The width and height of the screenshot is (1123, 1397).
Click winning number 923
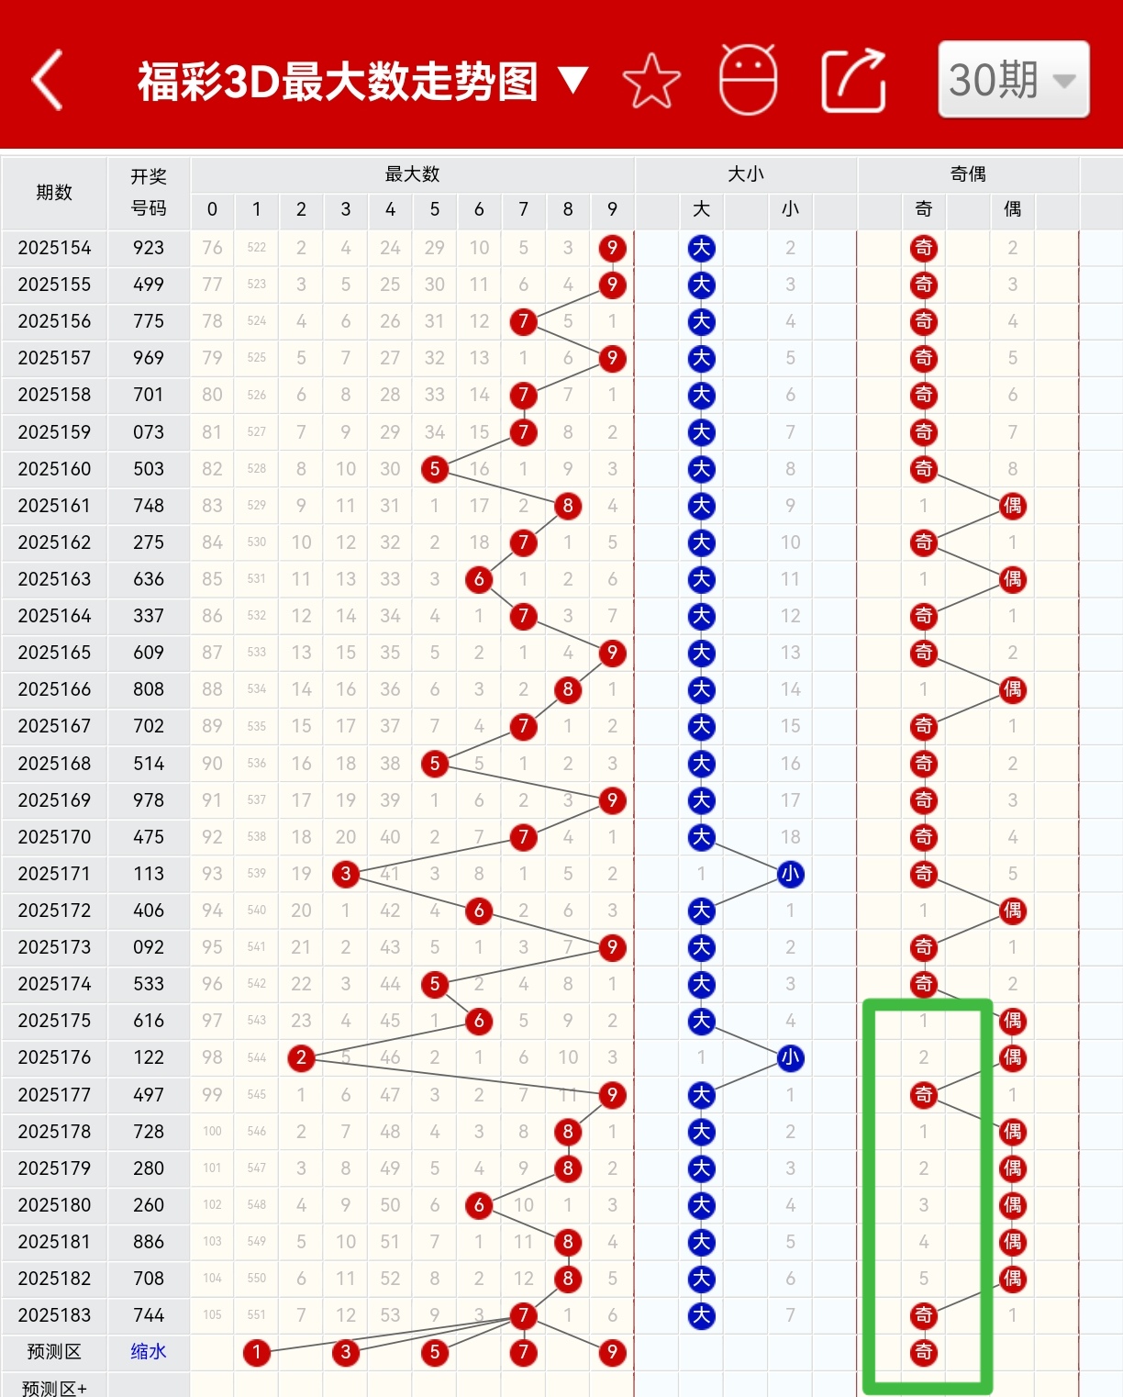(149, 248)
